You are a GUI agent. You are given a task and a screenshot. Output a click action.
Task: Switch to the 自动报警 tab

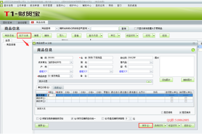(22, 23)
